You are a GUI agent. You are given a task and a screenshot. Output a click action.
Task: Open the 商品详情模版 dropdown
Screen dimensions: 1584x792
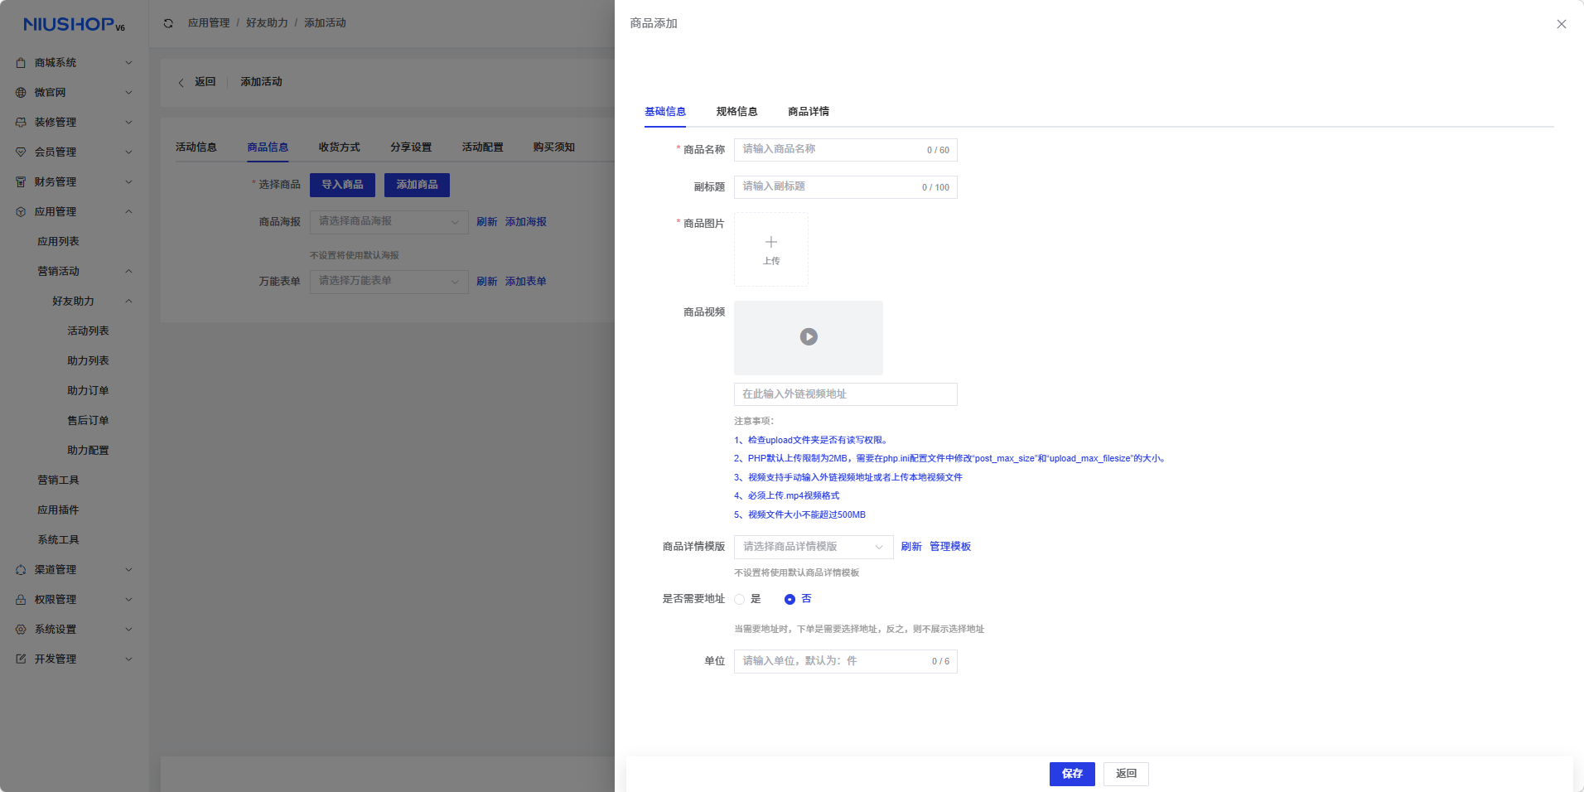coord(813,547)
